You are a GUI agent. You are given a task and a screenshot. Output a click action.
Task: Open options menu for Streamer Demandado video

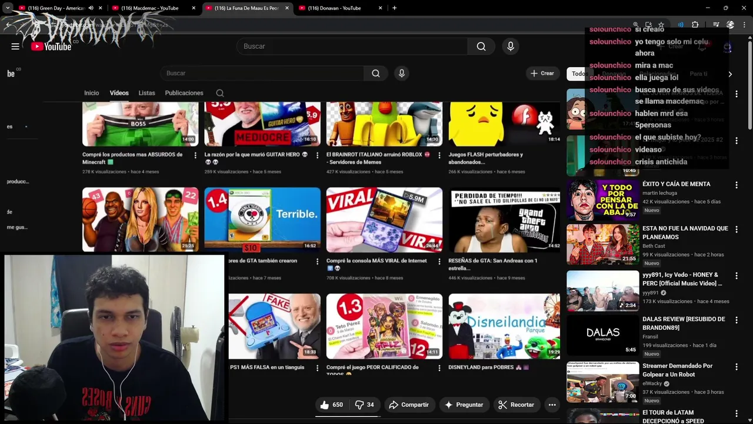point(736,367)
